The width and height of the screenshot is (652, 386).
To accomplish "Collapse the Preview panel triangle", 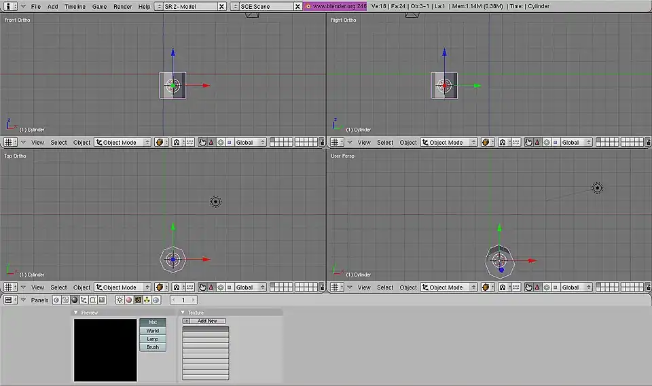I will pyautogui.click(x=76, y=313).
